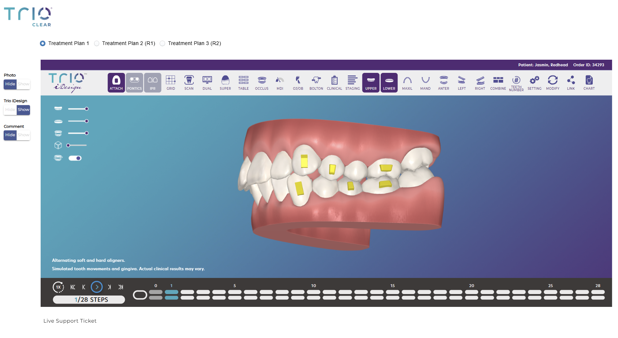Select the OCCLUS occlusion view icon
Screen dimensions: 618x338
(x=261, y=82)
